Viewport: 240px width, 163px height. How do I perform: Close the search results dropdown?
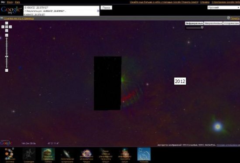tap(98, 11)
